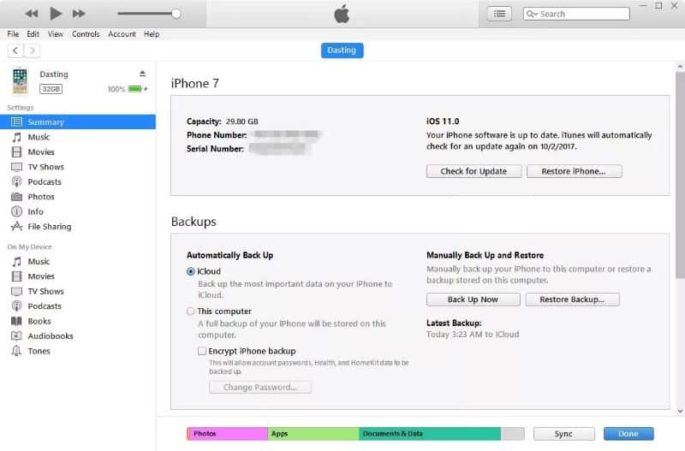Open the Tones bell icon in sidebar

[x=16, y=351]
